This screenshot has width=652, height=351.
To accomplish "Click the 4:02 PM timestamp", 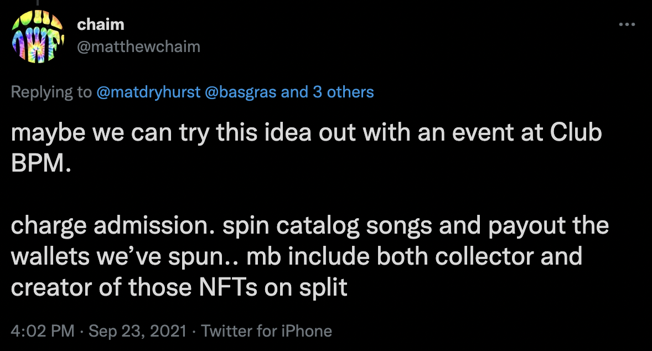I will [43, 331].
